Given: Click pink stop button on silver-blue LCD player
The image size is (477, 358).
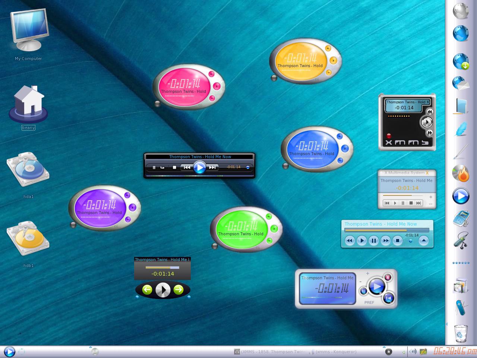Looking at the screenshot, I should coord(388,277).
